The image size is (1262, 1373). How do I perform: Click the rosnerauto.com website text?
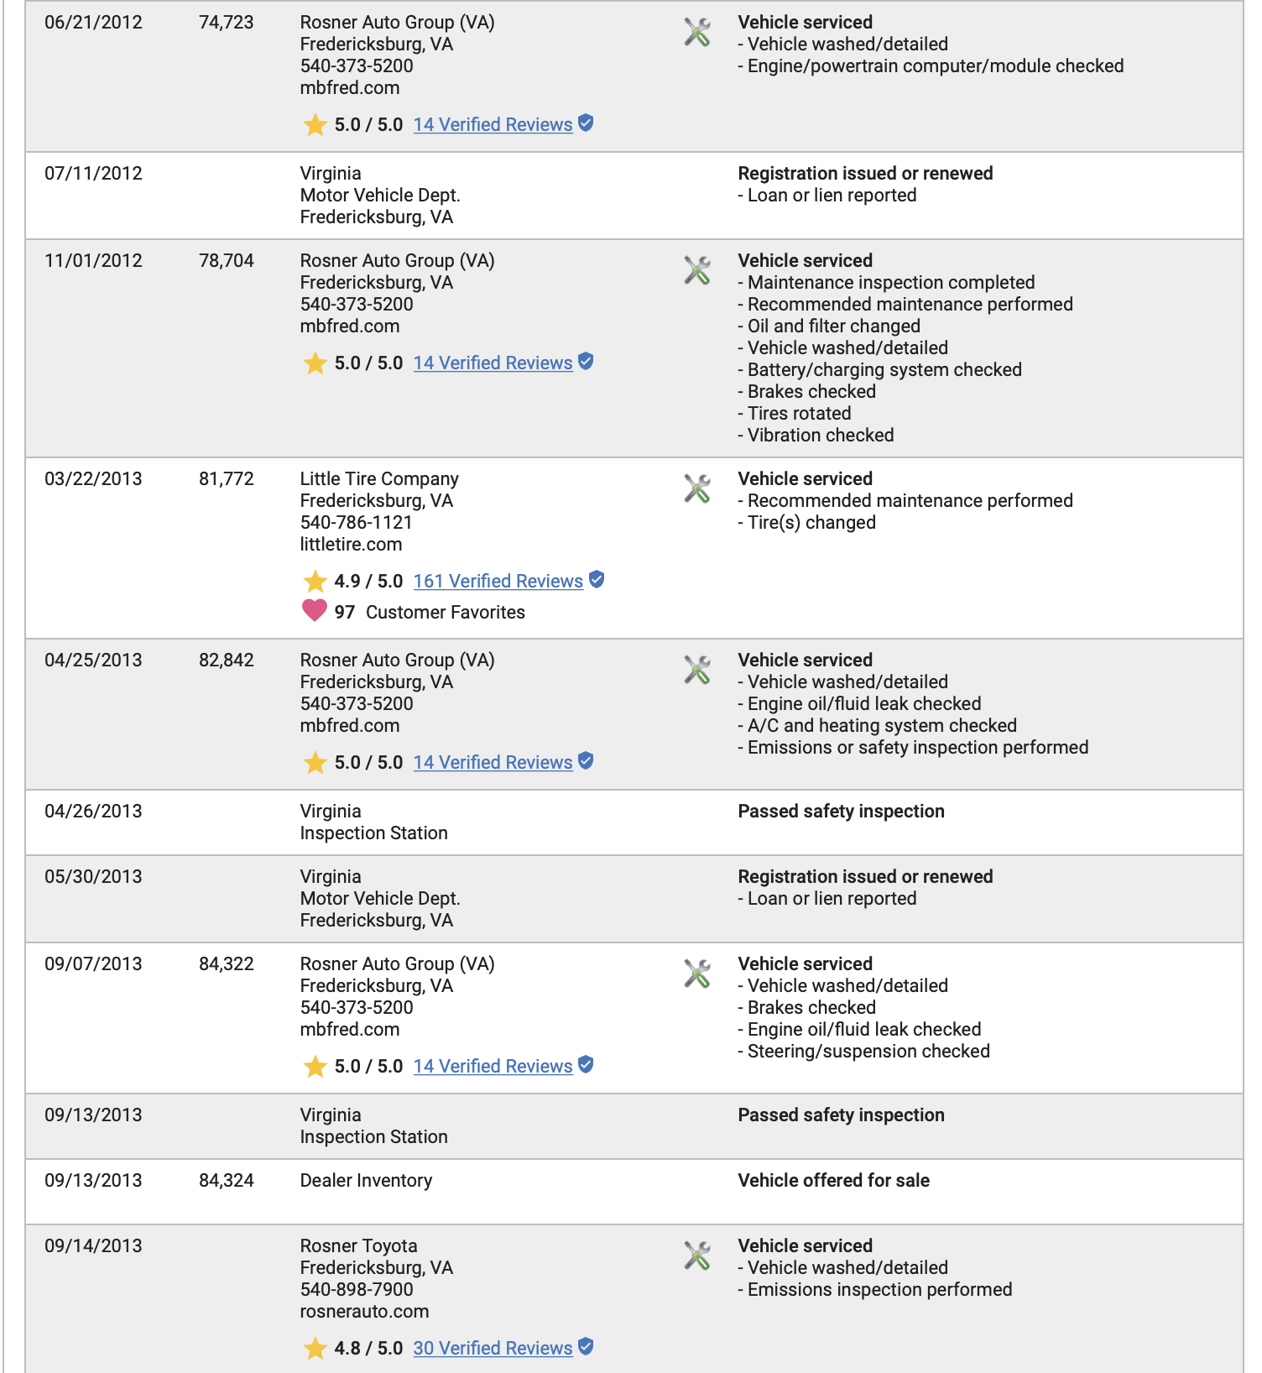(x=364, y=1311)
